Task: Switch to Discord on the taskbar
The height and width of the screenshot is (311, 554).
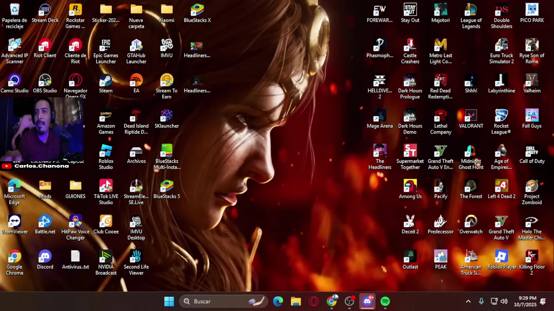Action: [367, 301]
